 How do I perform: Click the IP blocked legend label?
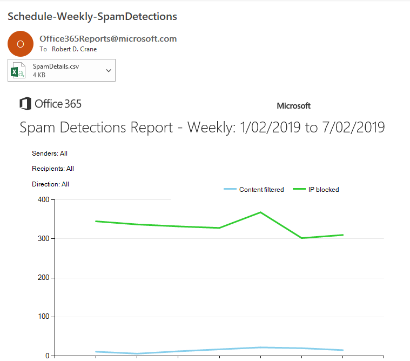324,190
